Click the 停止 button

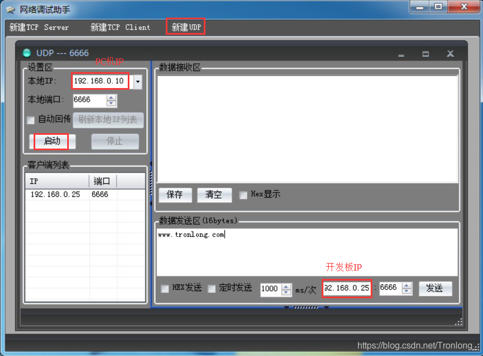[115, 141]
